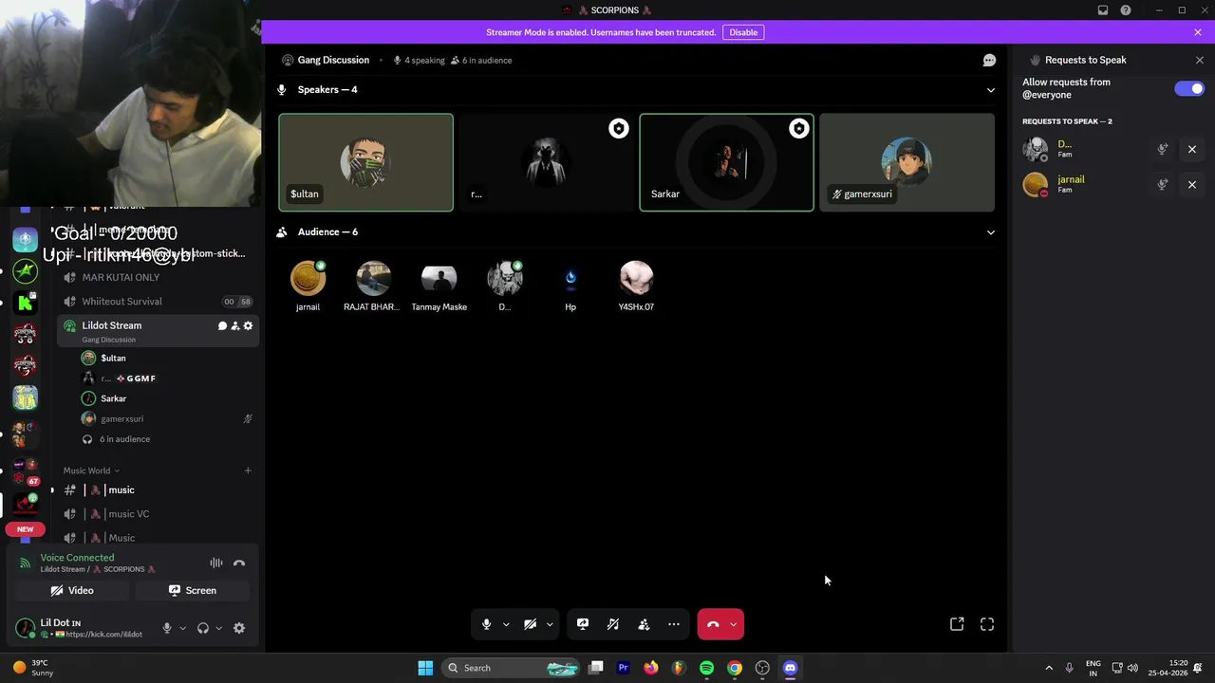Disconnect using Voice Connected panel phone icon
1215x683 pixels.
(239, 563)
